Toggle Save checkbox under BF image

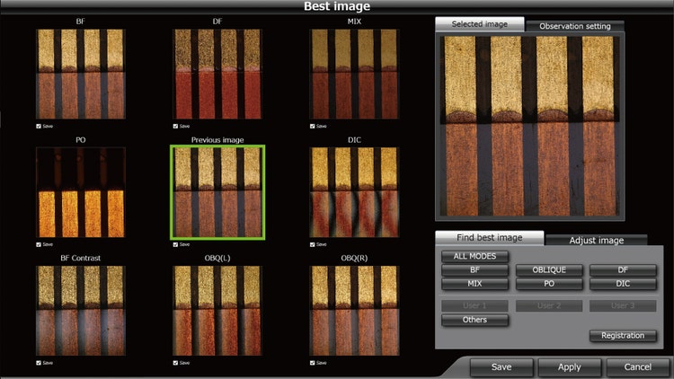39,126
